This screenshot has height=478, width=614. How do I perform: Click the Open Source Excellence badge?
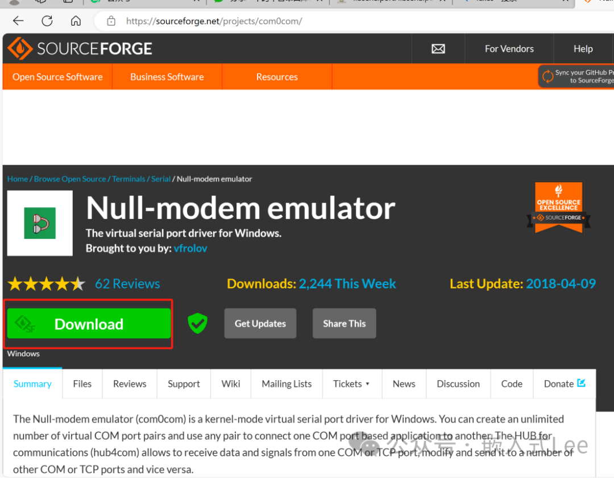[559, 208]
